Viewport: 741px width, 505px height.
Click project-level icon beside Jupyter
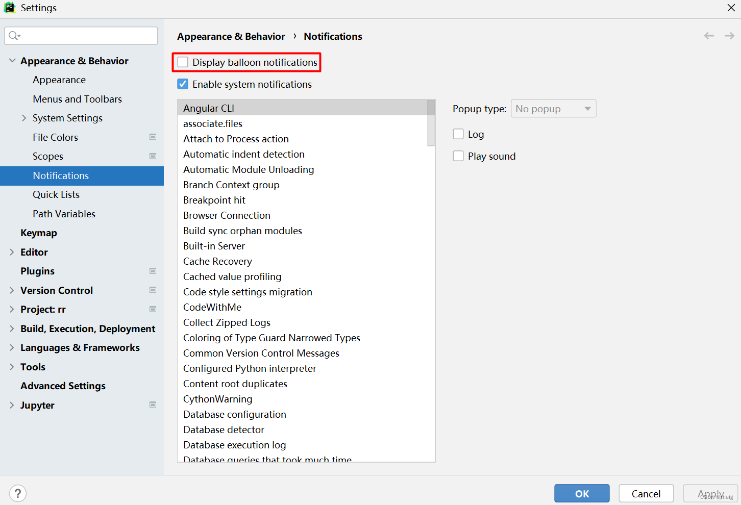click(x=153, y=405)
